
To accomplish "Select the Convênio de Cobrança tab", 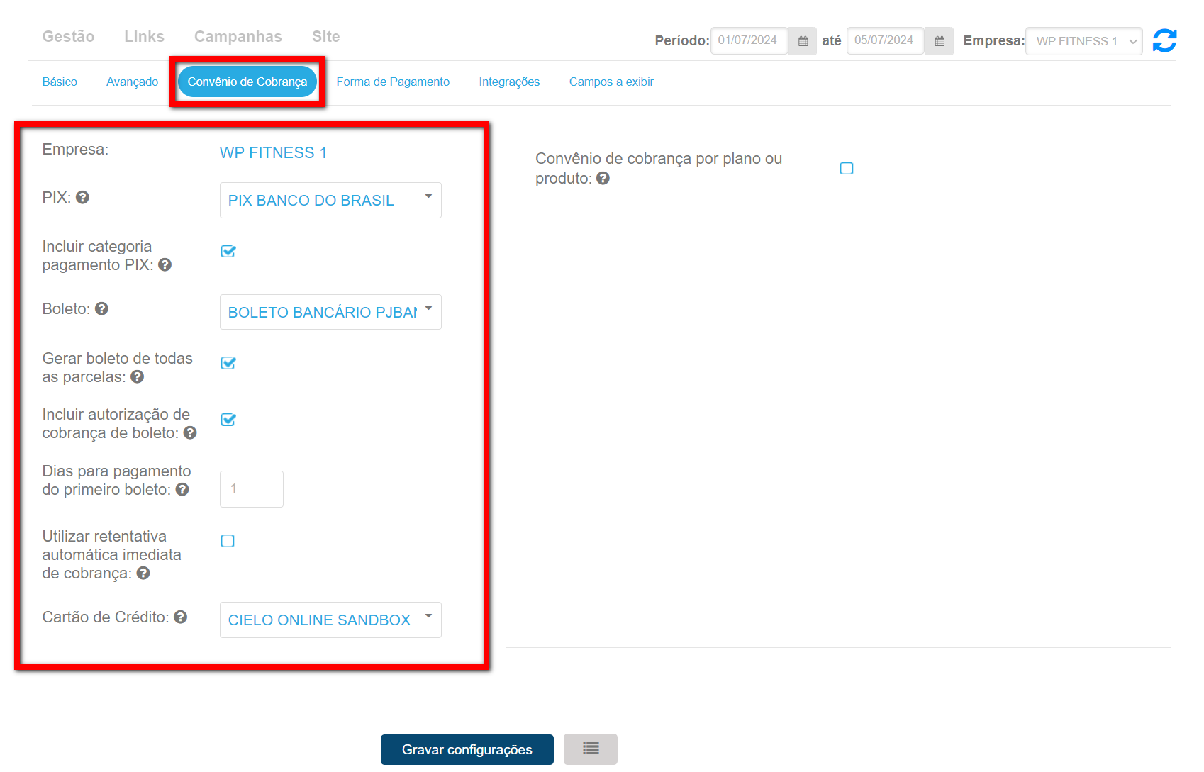I will [x=247, y=82].
